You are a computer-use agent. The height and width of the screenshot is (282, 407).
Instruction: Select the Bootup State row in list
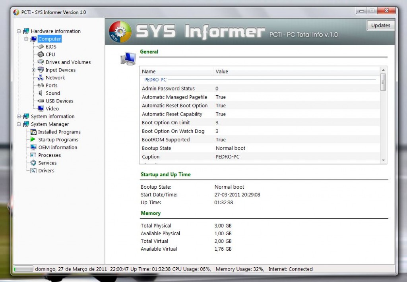click(260, 148)
